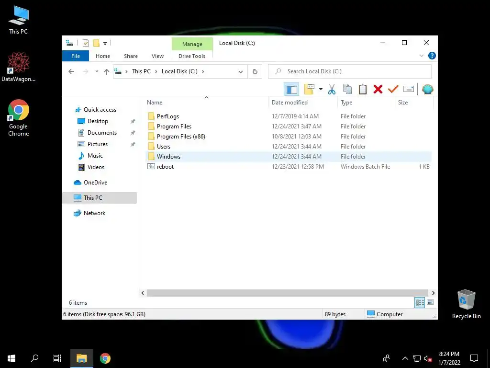Screen dimensions: 490x368
Task: Open the File menu tab
Action: (76, 56)
